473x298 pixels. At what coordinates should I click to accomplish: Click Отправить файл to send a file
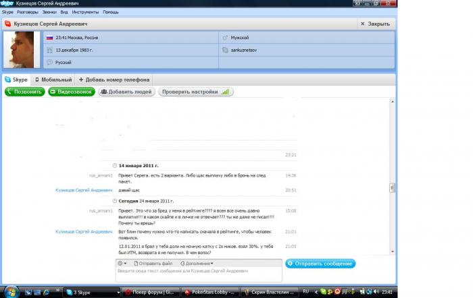(153, 264)
